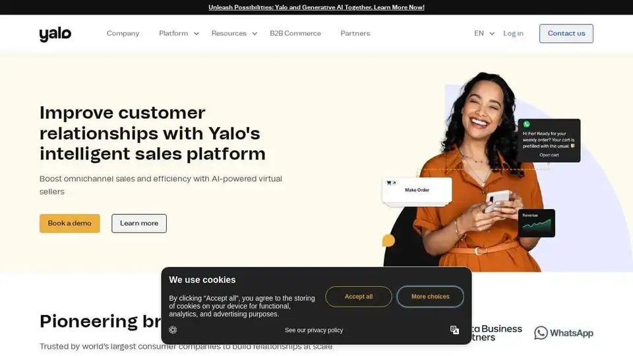Open cookie settings gear icon
Screen dimensions: 633x356
coord(173,330)
